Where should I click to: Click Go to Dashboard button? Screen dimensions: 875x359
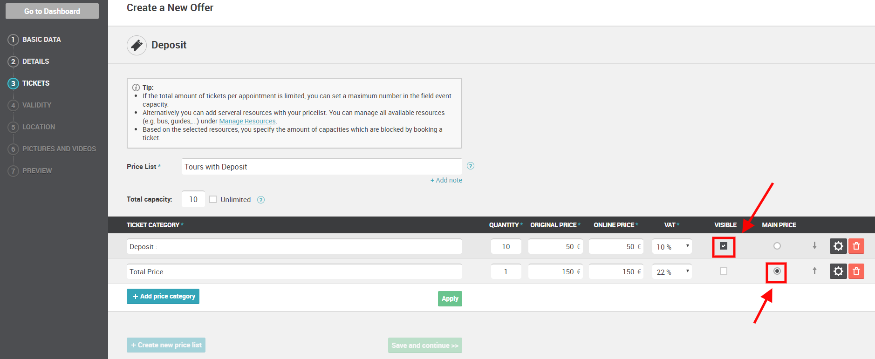(x=52, y=11)
